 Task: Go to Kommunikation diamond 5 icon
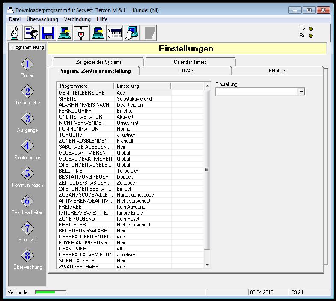(27, 174)
